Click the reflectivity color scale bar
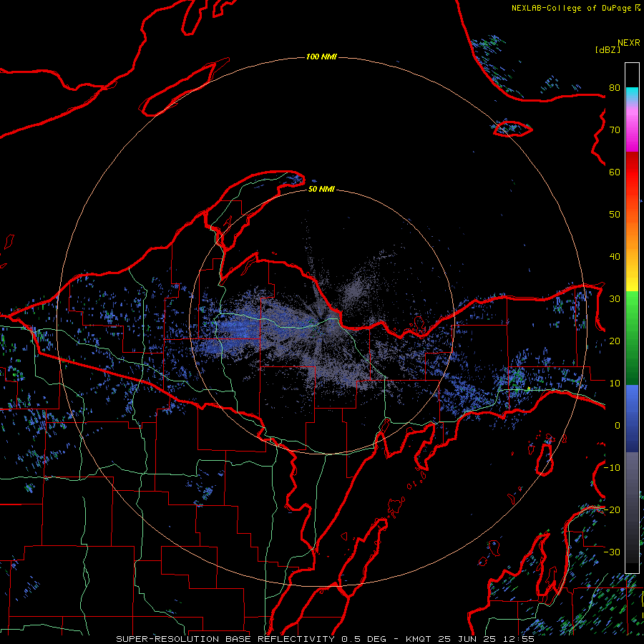The image size is (644, 644). click(x=632, y=318)
